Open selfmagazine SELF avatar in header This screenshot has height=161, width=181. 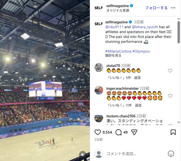pos(99,8)
